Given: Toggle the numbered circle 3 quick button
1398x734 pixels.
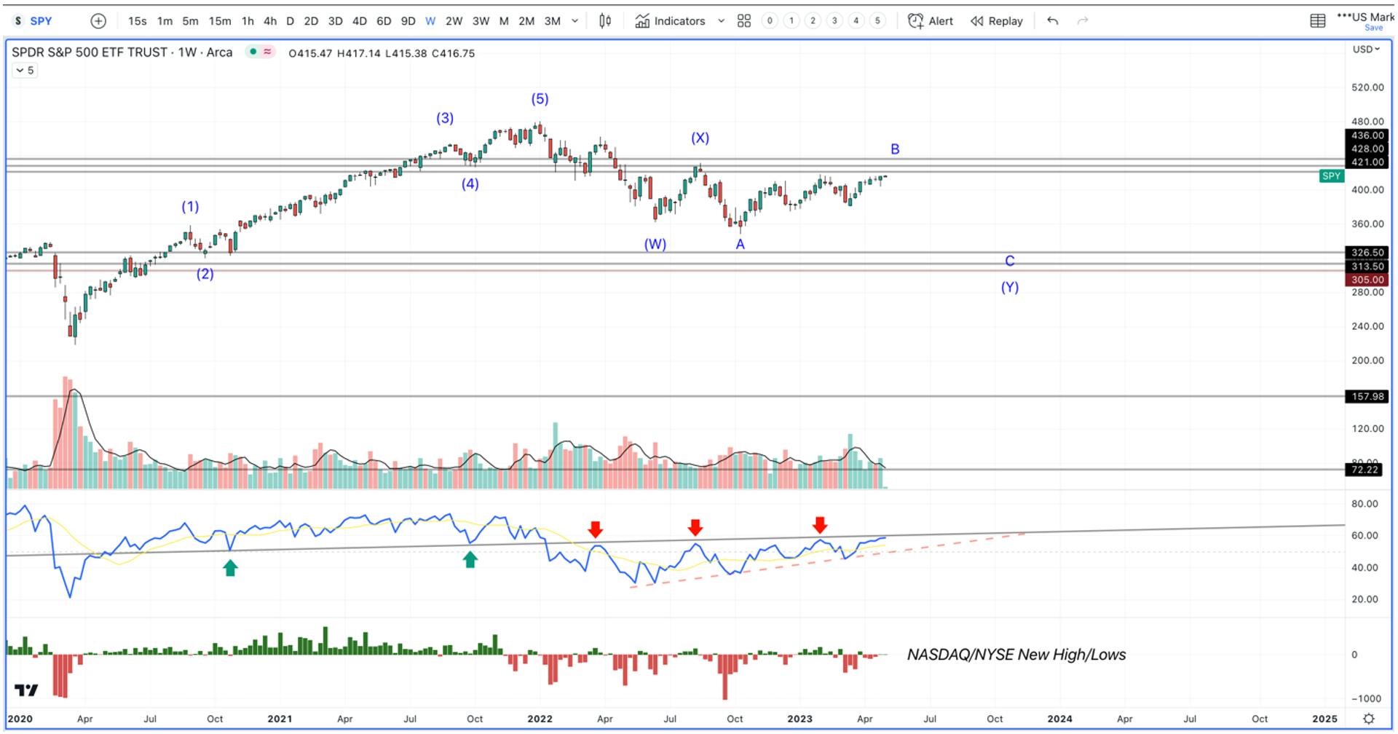Looking at the screenshot, I should (x=834, y=21).
